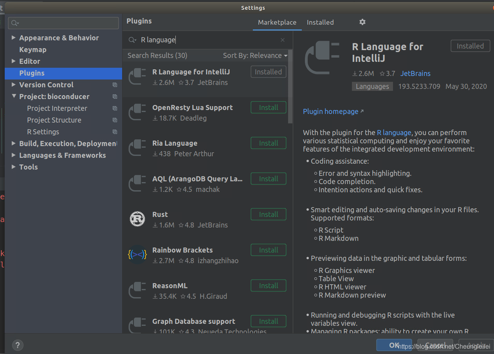Expand the Version Control settings group
The width and height of the screenshot is (494, 354).
(x=14, y=85)
